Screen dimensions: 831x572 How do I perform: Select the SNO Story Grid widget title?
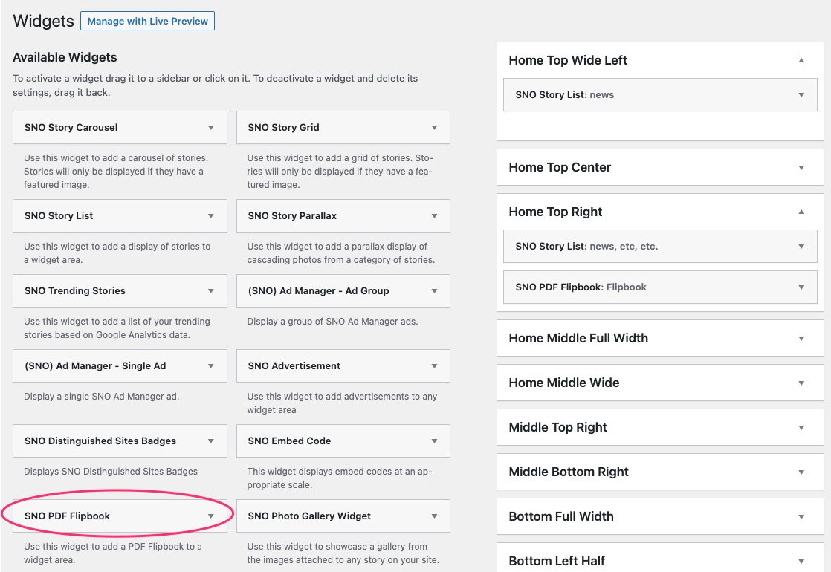283,128
